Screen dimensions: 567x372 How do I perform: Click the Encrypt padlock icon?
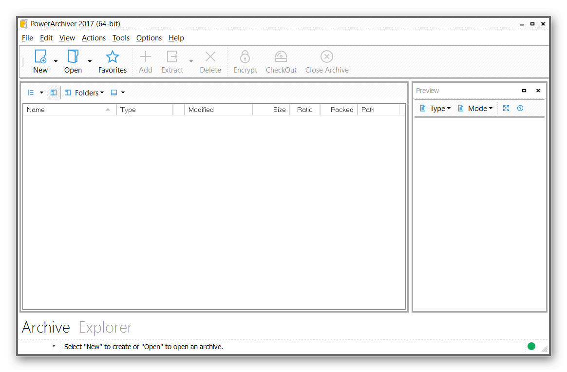tap(245, 56)
